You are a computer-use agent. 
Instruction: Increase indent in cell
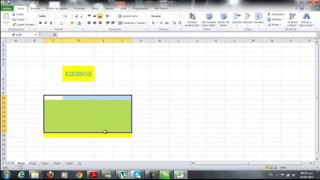(x=112, y=23)
